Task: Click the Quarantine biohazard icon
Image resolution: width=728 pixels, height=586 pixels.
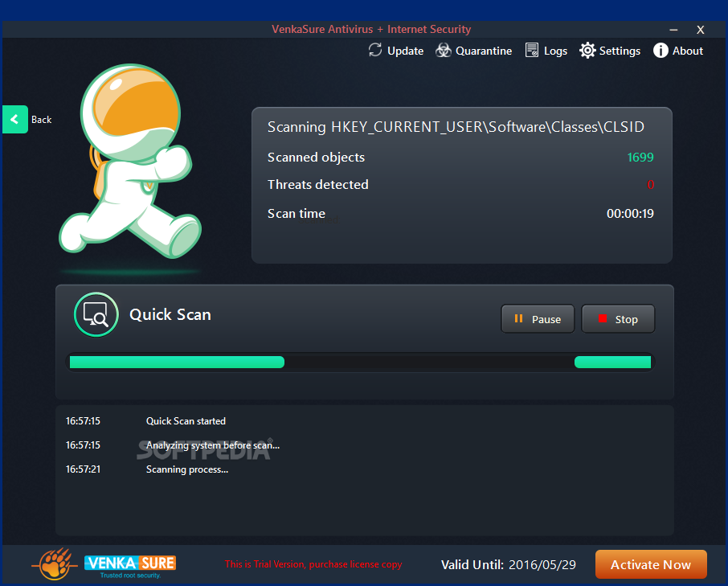Action: (x=444, y=50)
